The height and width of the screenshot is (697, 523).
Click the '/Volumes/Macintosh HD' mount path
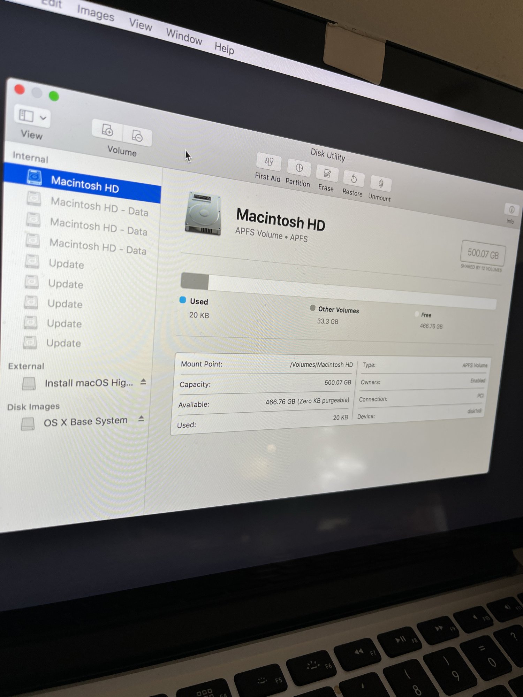pos(321,365)
